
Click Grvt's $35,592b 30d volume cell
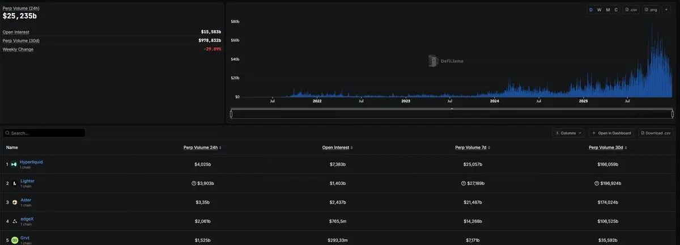pyautogui.click(x=609, y=240)
